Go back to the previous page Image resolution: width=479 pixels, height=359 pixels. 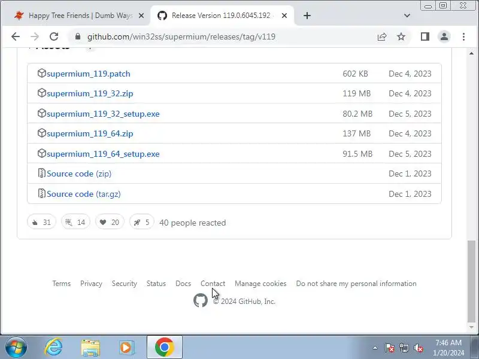16,36
